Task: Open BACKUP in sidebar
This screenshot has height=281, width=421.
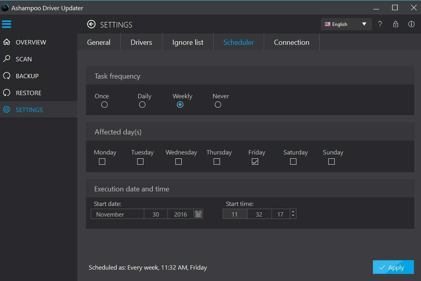Action: click(x=39, y=76)
